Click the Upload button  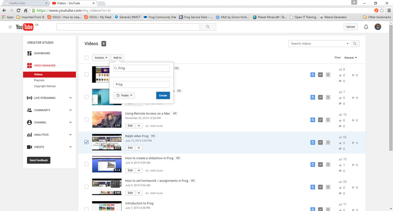pos(351,27)
